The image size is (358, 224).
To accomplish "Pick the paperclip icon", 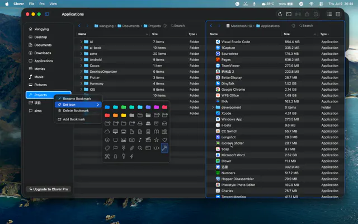I will (132, 148).
